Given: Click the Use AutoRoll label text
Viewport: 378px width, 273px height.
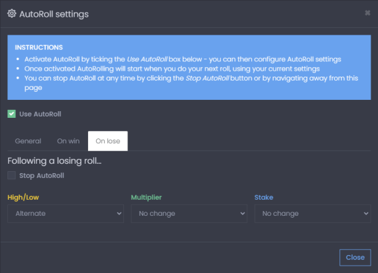Looking at the screenshot, I should click(x=40, y=114).
